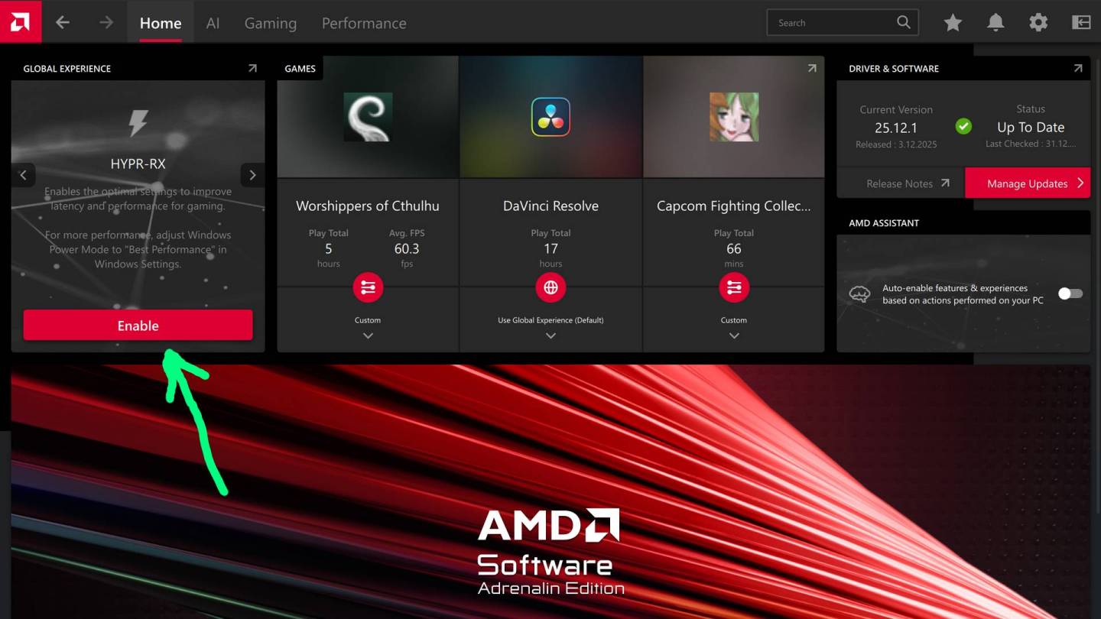Open DaVinci Resolve global experience icon
Viewport: 1101px width, 619px height.
550,287
